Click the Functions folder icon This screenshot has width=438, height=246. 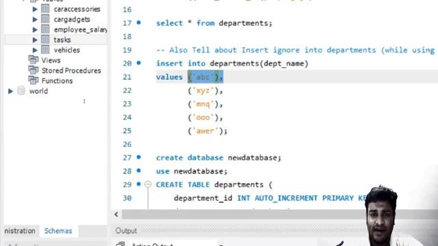[x=34, y=81]
